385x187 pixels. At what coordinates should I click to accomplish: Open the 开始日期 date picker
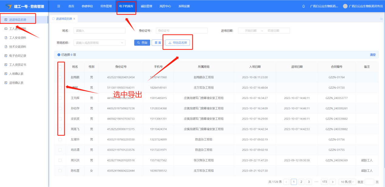coord(250,31)
